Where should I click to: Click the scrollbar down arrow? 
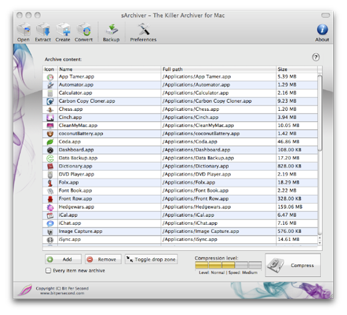coord(320,243)
